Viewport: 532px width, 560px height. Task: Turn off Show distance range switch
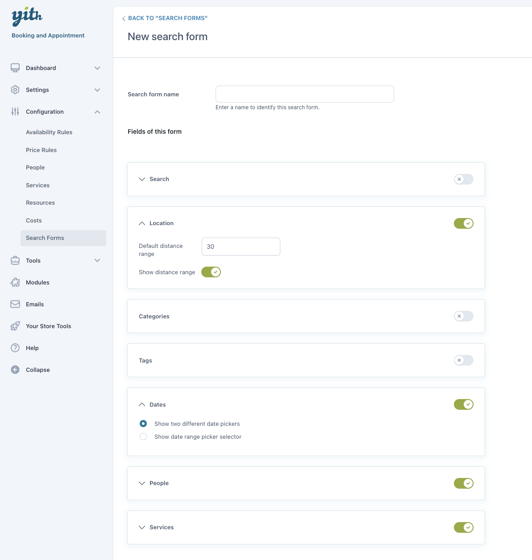tap(211, 272)
